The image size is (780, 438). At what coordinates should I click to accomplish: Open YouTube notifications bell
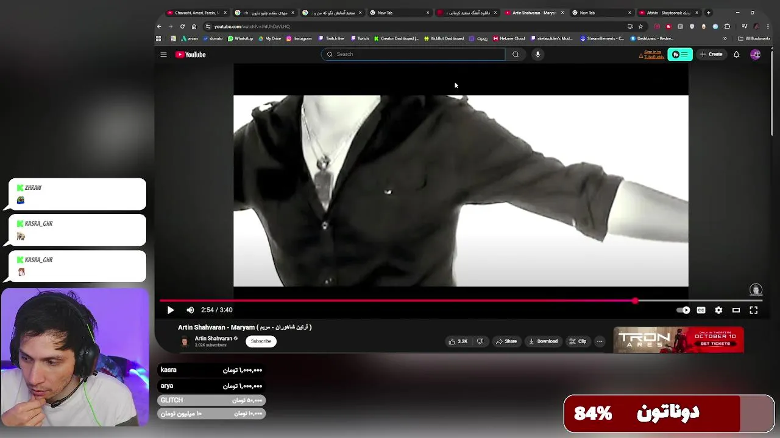pos(736,54)
